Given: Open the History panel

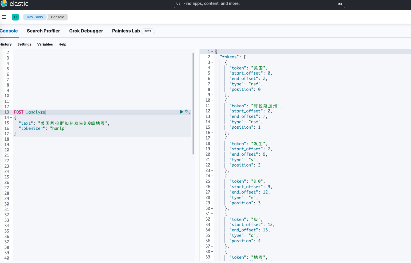Looking at the screenshot, I should pyautogui.click(x=6, y=44).
